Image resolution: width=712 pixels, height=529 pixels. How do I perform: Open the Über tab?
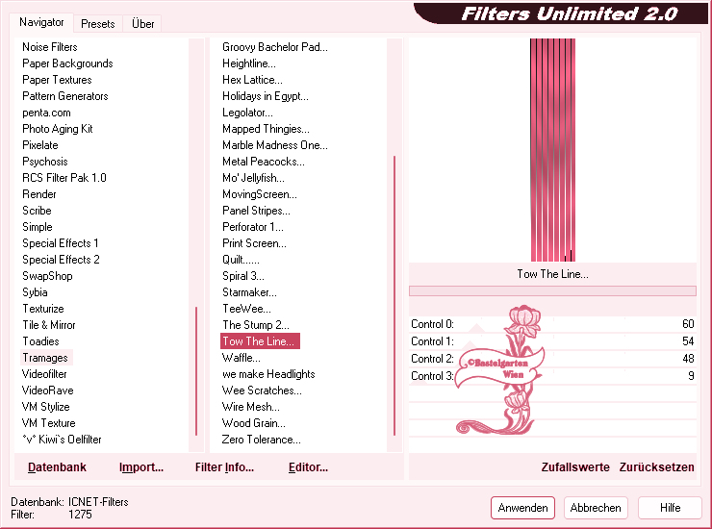(x=142, y=24)
